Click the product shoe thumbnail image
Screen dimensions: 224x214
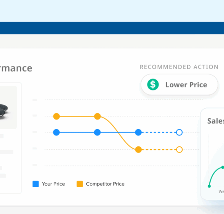[x=7, y=107]
